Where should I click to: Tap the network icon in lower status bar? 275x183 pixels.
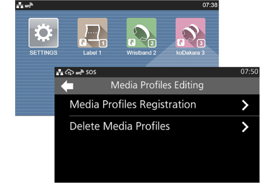click(59, 72)
